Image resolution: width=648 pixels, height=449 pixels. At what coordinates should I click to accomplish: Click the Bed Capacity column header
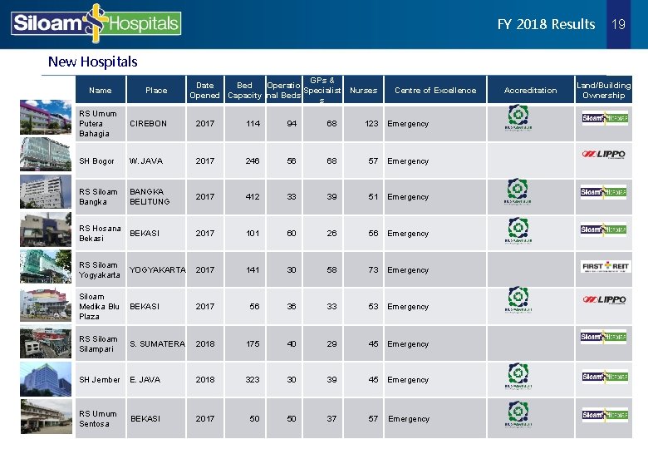[x=244, y=90]
